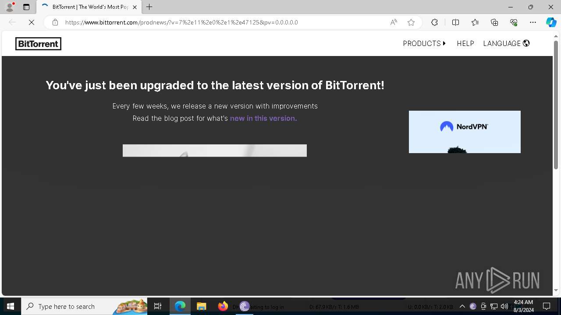561x315 pixels.
Task: Open the Favorites list
Action: [475, 22]
